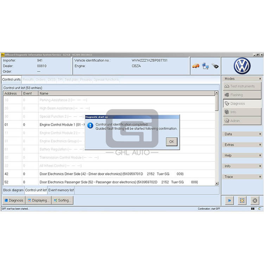This screenshot has height=264, width=264.
Task: Sort by Address column header
Action: [12, 93]
